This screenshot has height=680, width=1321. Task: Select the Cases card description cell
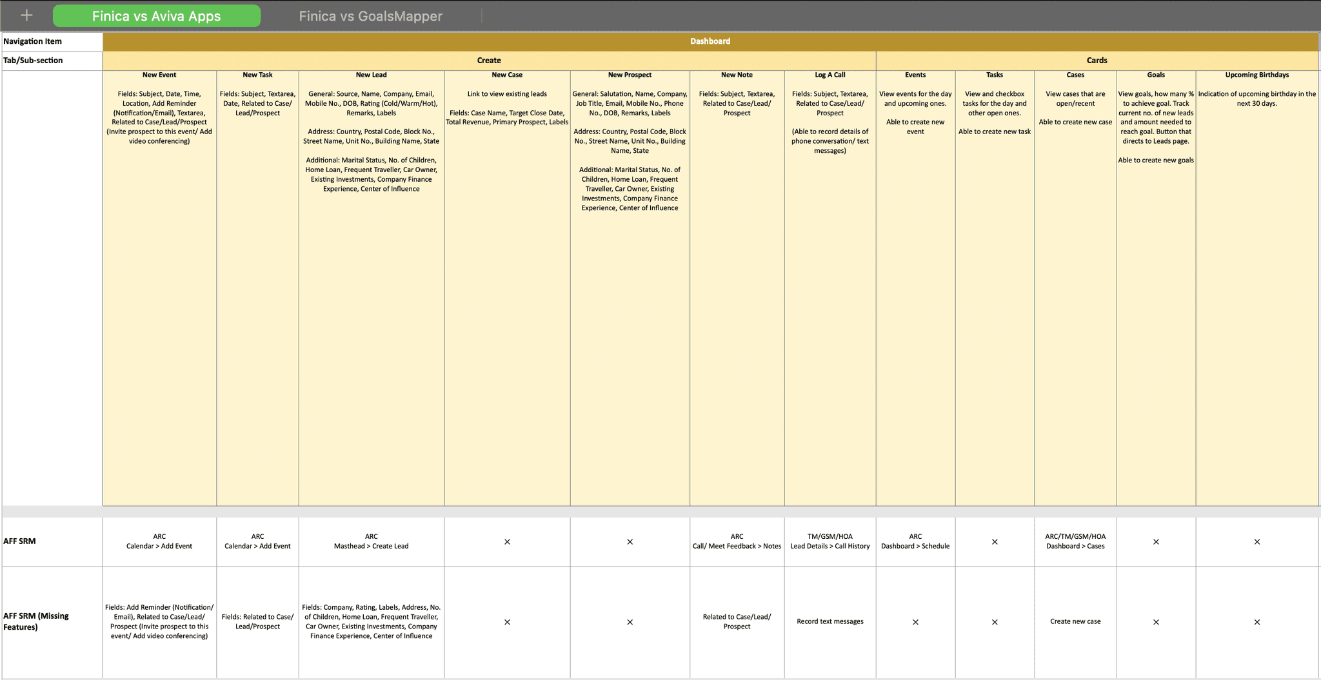(x=1075, y=288)
